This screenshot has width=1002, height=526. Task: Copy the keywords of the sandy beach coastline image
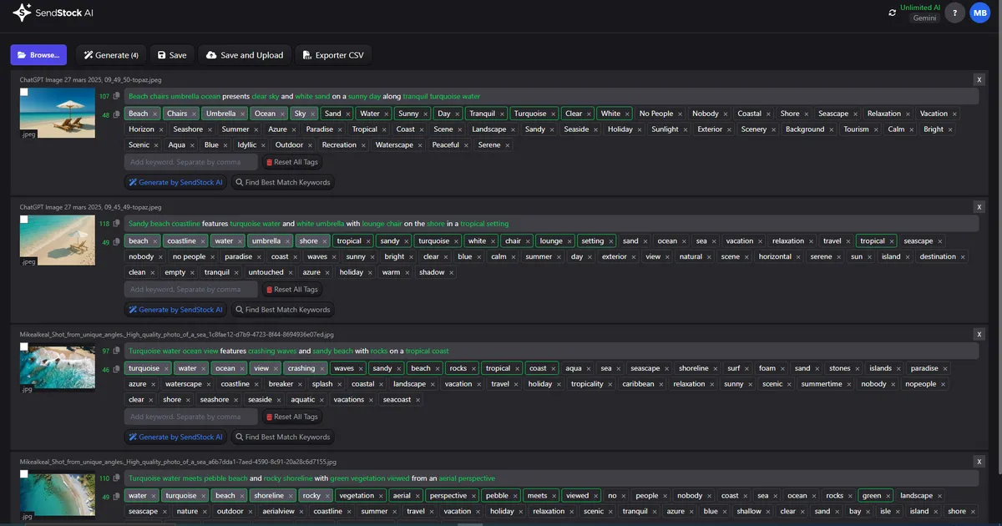(x=117, y=242)
